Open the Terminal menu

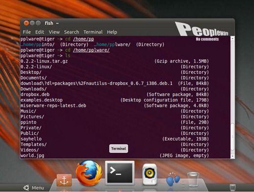[x=93, y=32]
